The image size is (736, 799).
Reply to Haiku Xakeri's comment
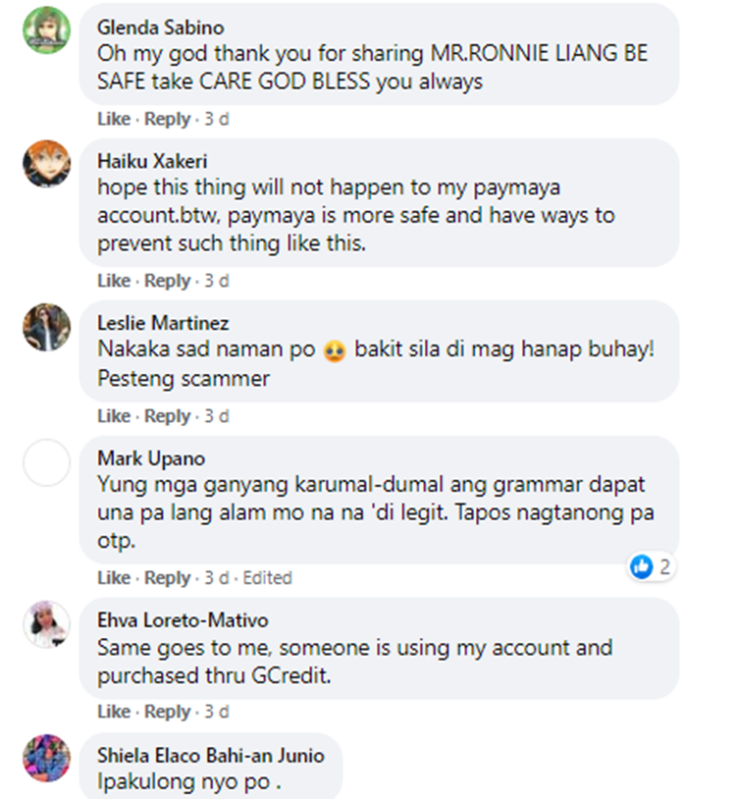tap(167, 281)
